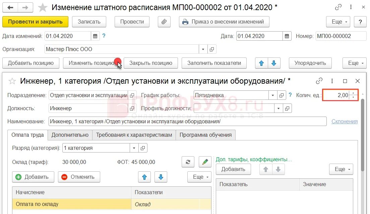Open the Организация dropdown list
Image resolution: width=370 pixels, height=214 pixels.
point(203,48)
